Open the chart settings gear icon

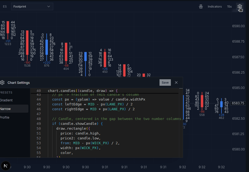[240, 7]
